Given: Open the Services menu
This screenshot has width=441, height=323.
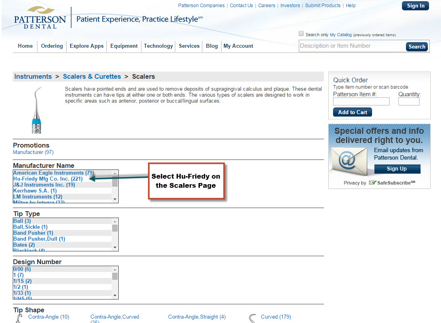Looking at the screenshot, I should pyautogui.click(x=189, y=46).
